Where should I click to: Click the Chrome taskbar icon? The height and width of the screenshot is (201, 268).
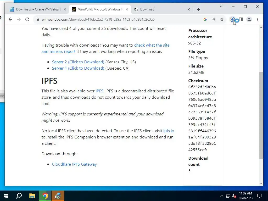coord(45,196)
